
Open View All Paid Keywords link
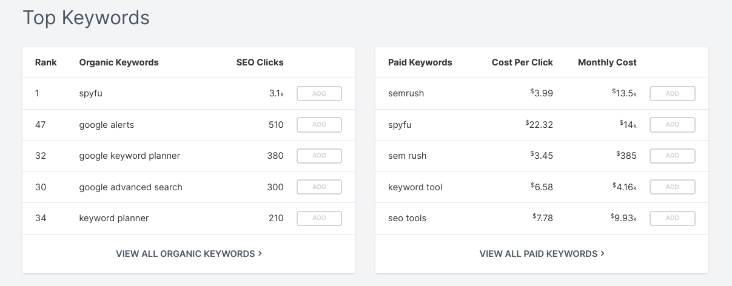pyautogui.click(x=542, y=254)
